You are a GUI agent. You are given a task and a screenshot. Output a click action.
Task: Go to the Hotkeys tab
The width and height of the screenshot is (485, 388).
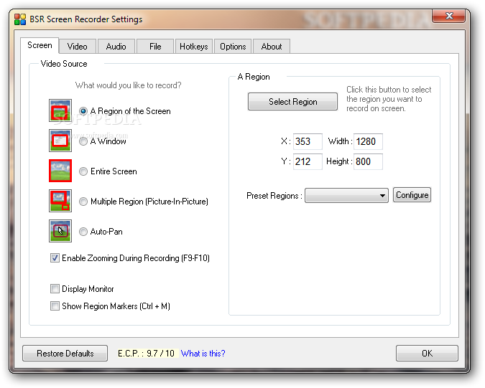pyautogui.click(x=194, y=47)
